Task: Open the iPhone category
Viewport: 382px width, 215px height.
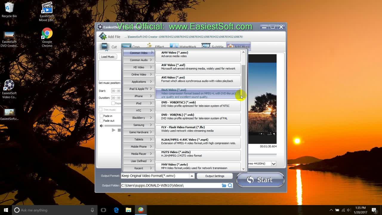Action: [x=139, y=96]
